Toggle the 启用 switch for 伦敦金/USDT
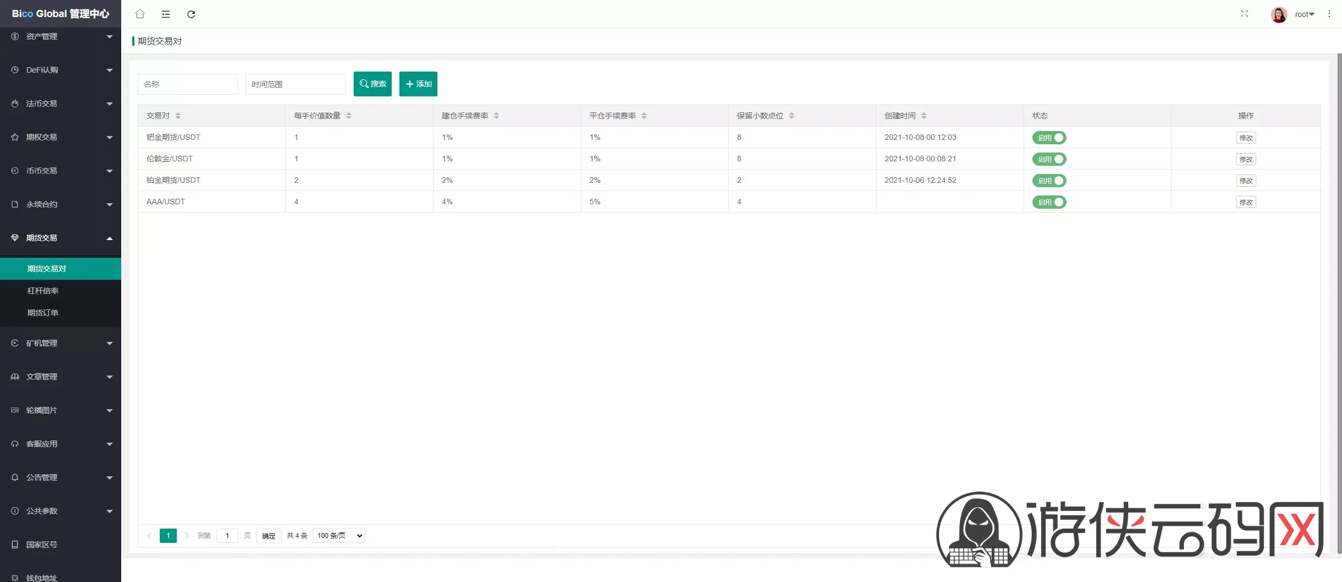 [1049, 159]
